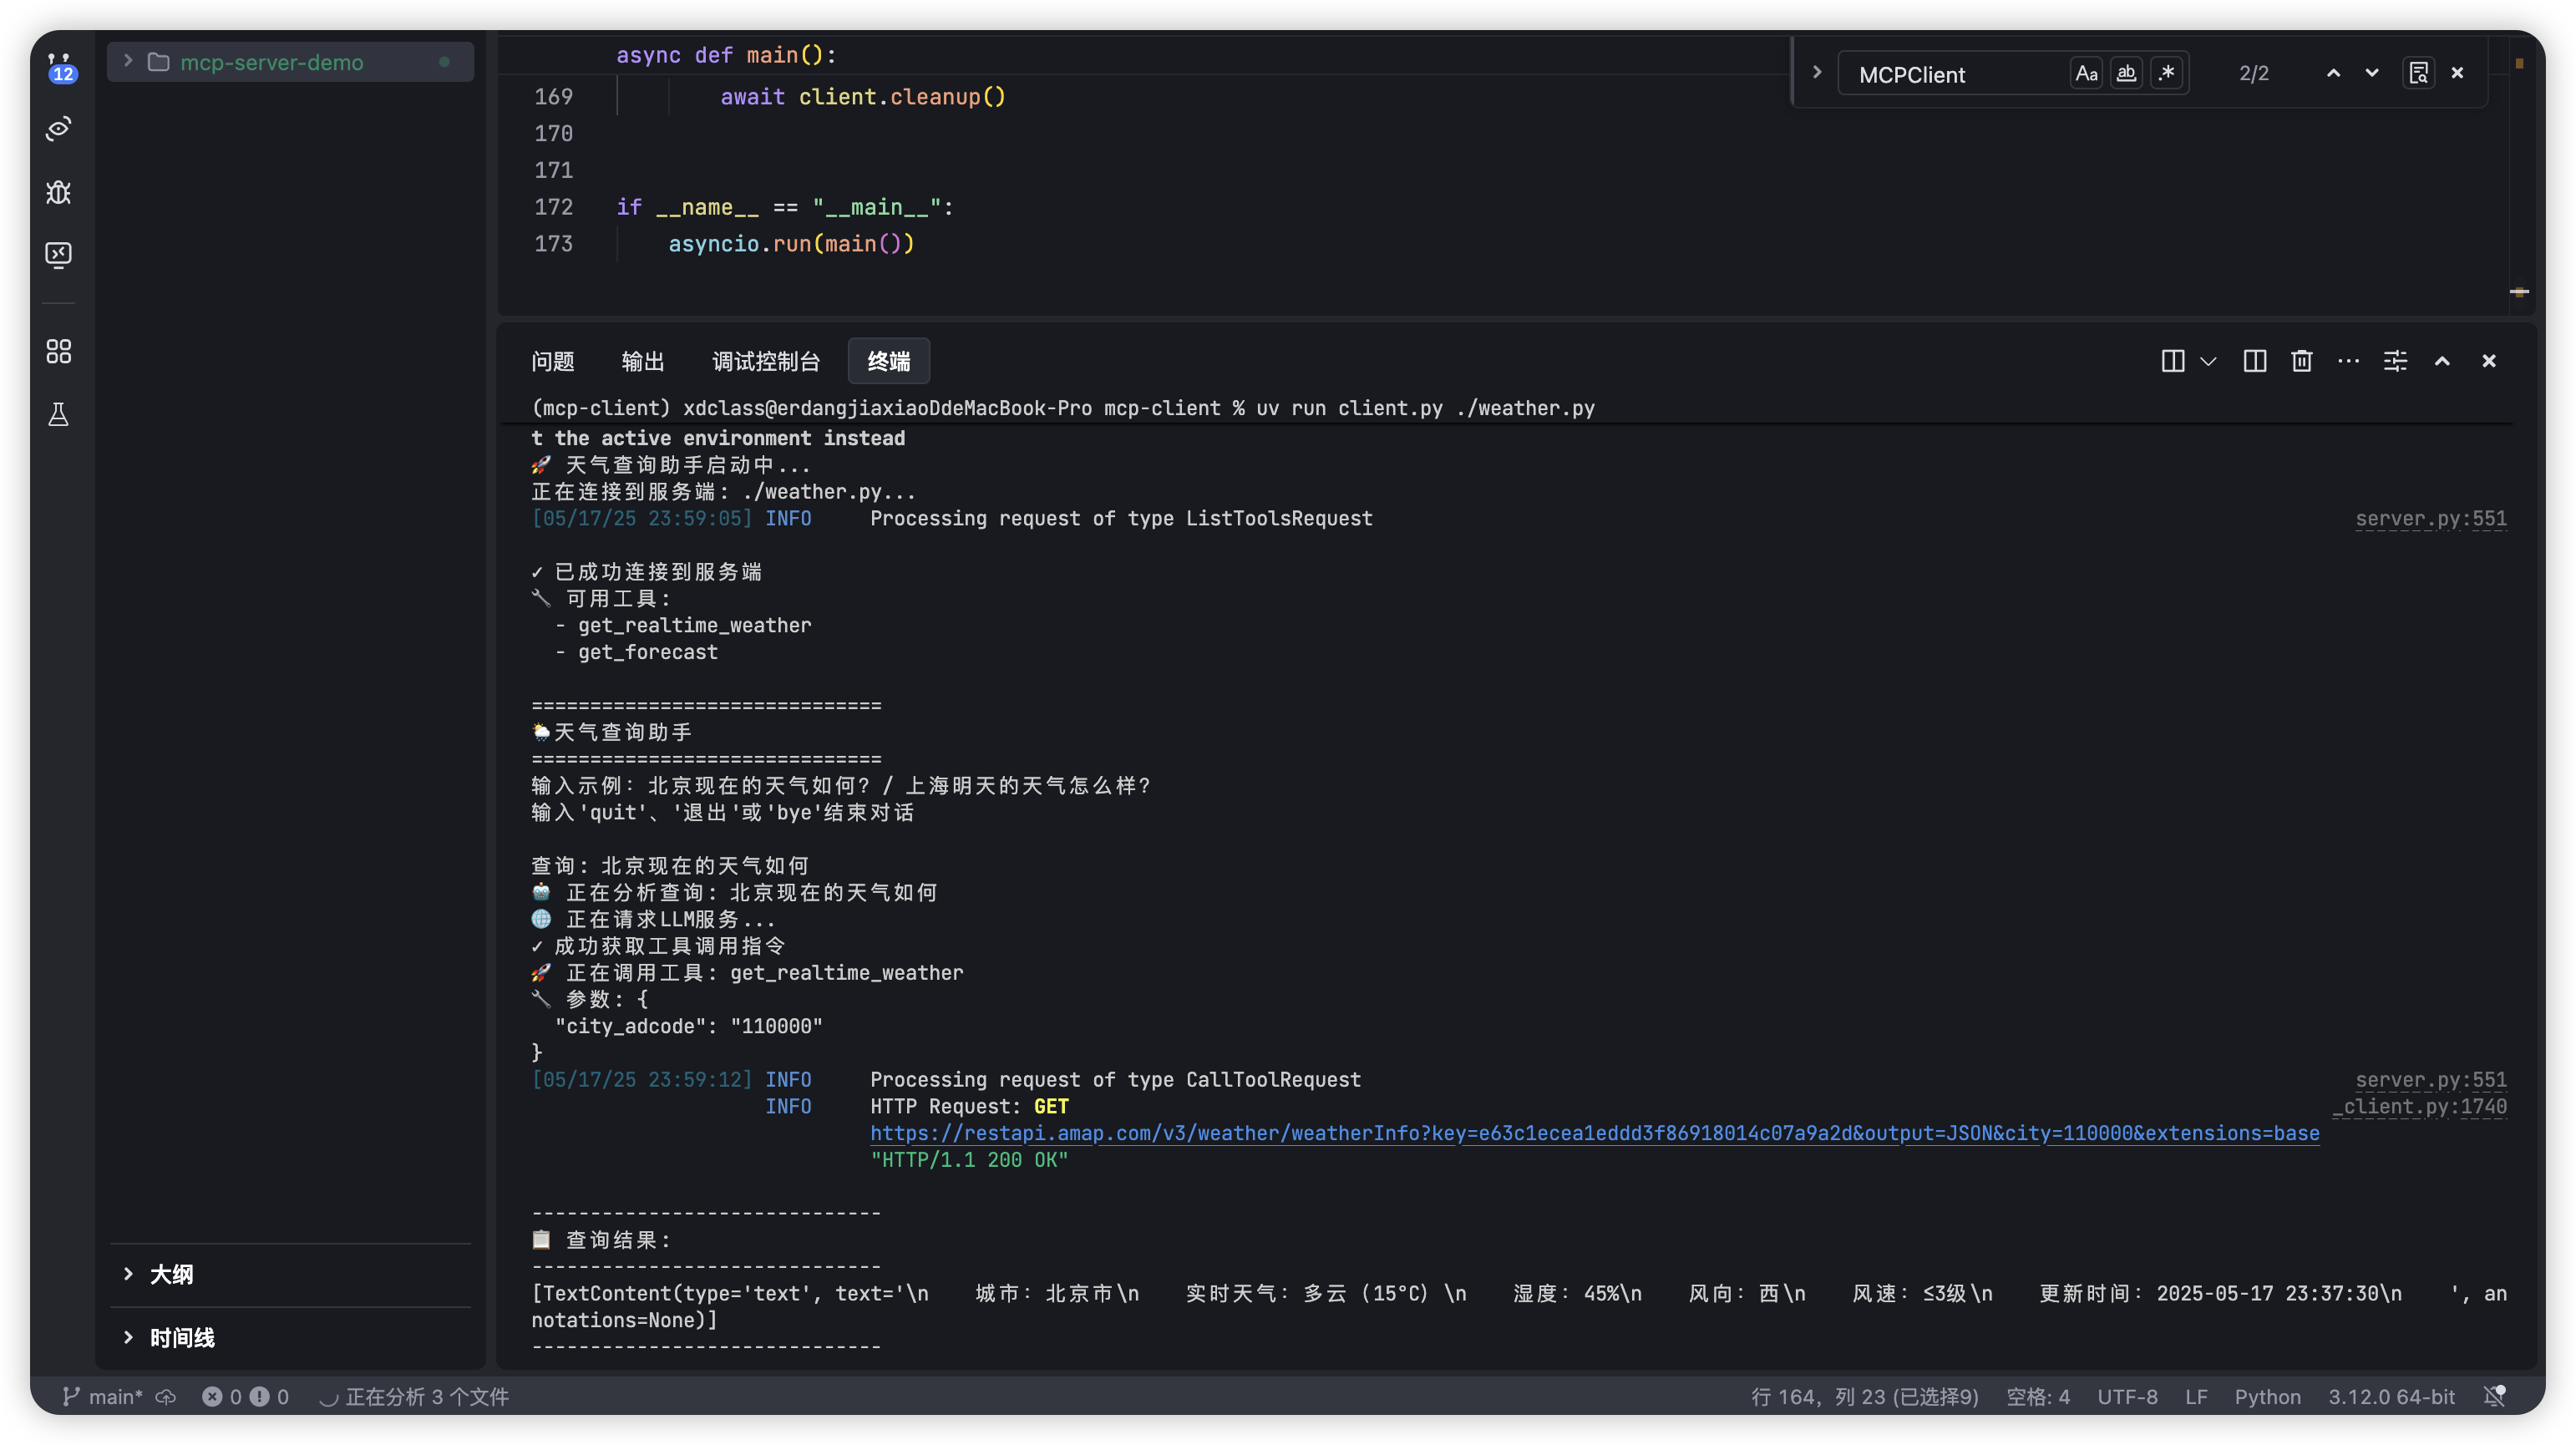Image resolution: width=2576 pixels, height=1445 pixels.
Task: Open the Testing flask icon
Action: pyautogui.click(x=58, y=415)
